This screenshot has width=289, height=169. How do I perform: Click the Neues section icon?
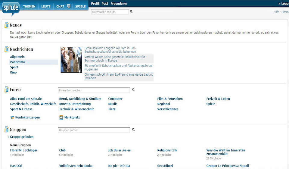tap(6, 25)
